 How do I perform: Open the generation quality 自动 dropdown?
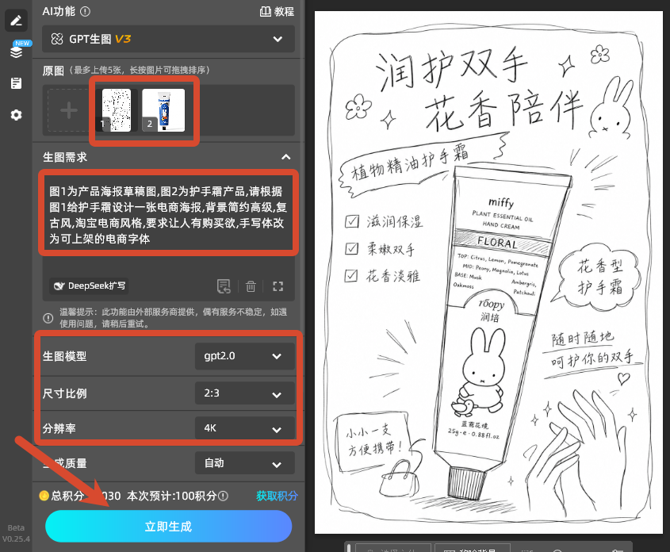(x=245, y=462)
